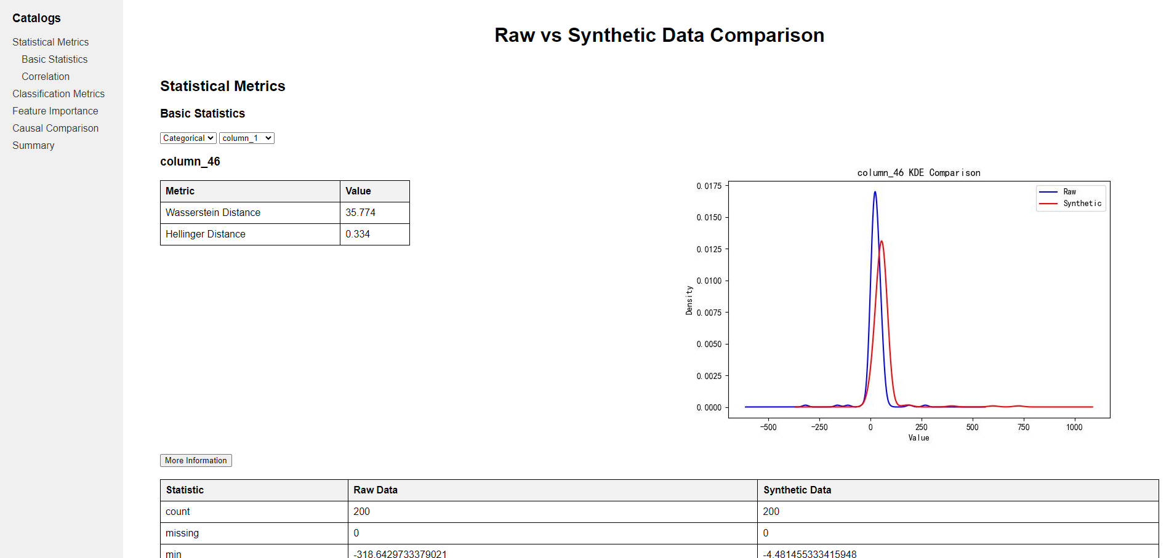This screenshot has height=558, width=1169.
Task: Select the count row label
Action: coord(254,512)
